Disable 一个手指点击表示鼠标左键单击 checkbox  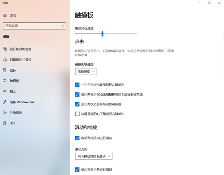(77, 85)
